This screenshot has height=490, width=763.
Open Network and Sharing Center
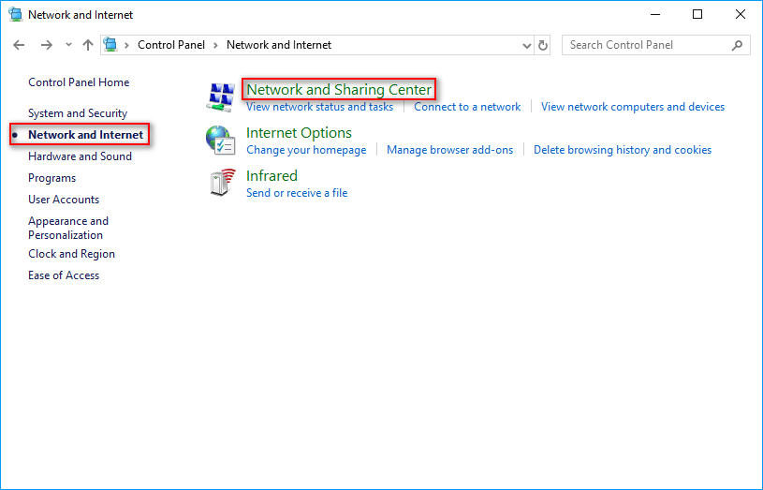pyautogui.click(x=339, y=90)
